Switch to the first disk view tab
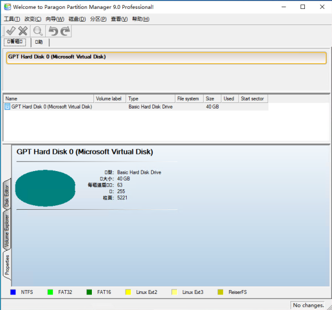The width and height of the screenshot is (332, 310). [x=15, y=42]
